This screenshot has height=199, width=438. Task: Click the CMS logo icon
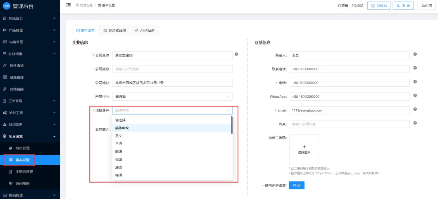point(6,5)
